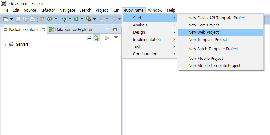This screenshot has width=270, height=135.
Task: Click the New wizard toolbar icon
Action: (6, 19)
